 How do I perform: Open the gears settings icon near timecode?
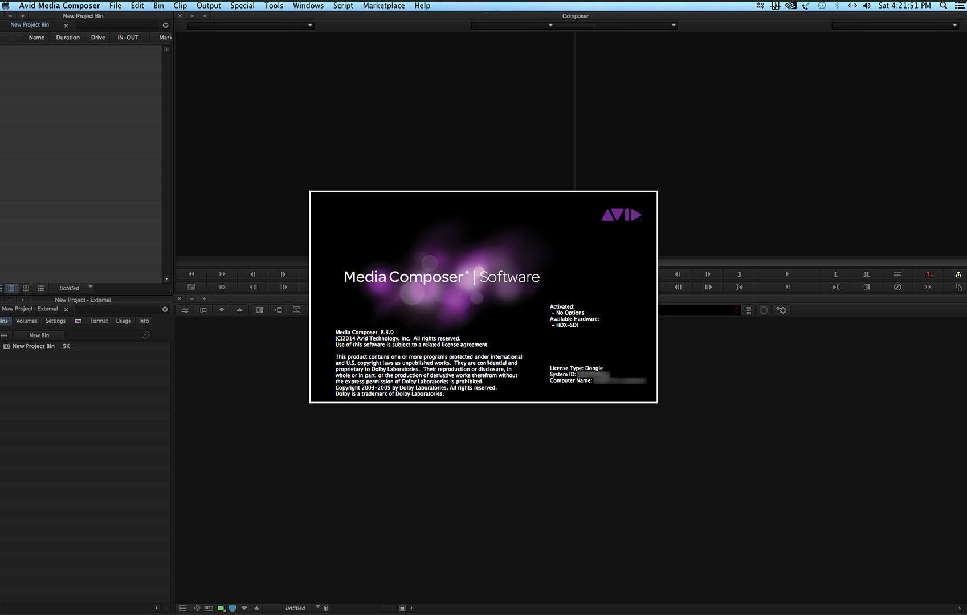781,310
